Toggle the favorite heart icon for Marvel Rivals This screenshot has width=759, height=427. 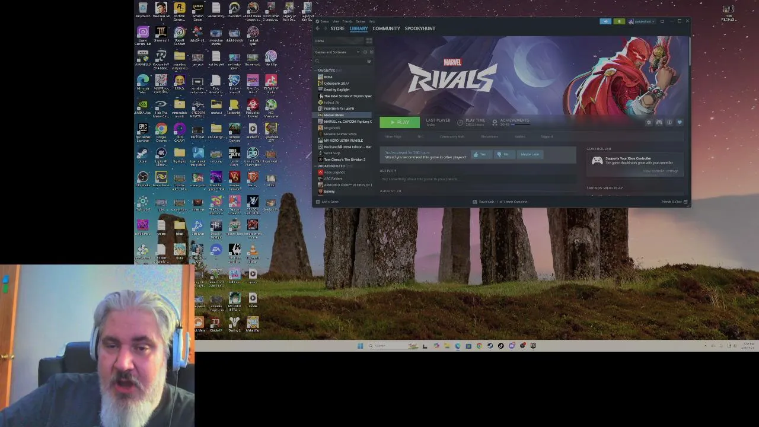680,122
